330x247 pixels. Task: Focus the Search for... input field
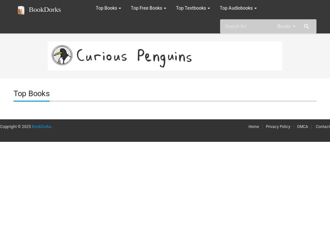(x=248, y=26)
